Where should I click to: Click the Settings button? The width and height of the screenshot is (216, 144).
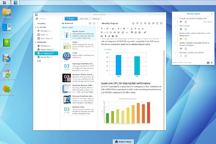tap(96, 19)
